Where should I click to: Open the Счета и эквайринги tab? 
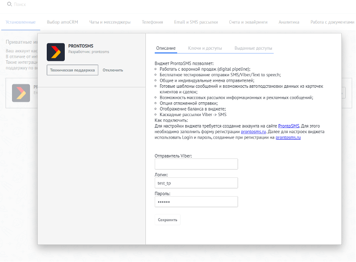pos(248,22)
